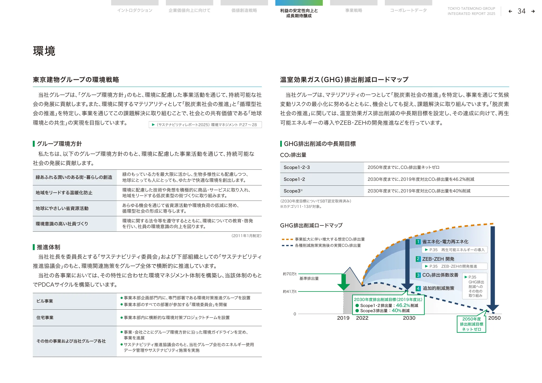Viewport: 542px width, 383px height.
Task: Open the P.35 再生可能エネルギーの導入 link
Action: click(454, 250)
